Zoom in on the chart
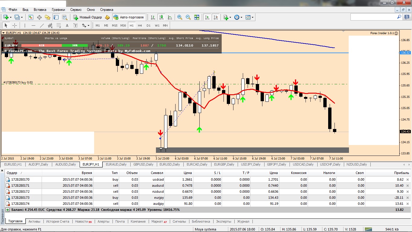412x232 pixels. 180,17
